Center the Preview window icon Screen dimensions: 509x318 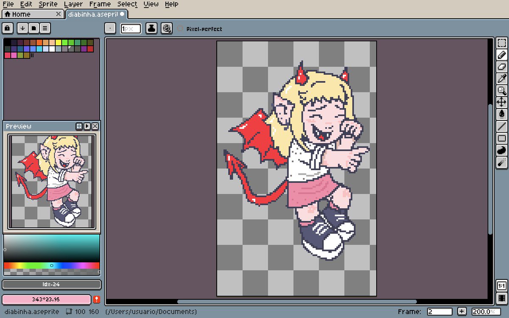[79, 126]
